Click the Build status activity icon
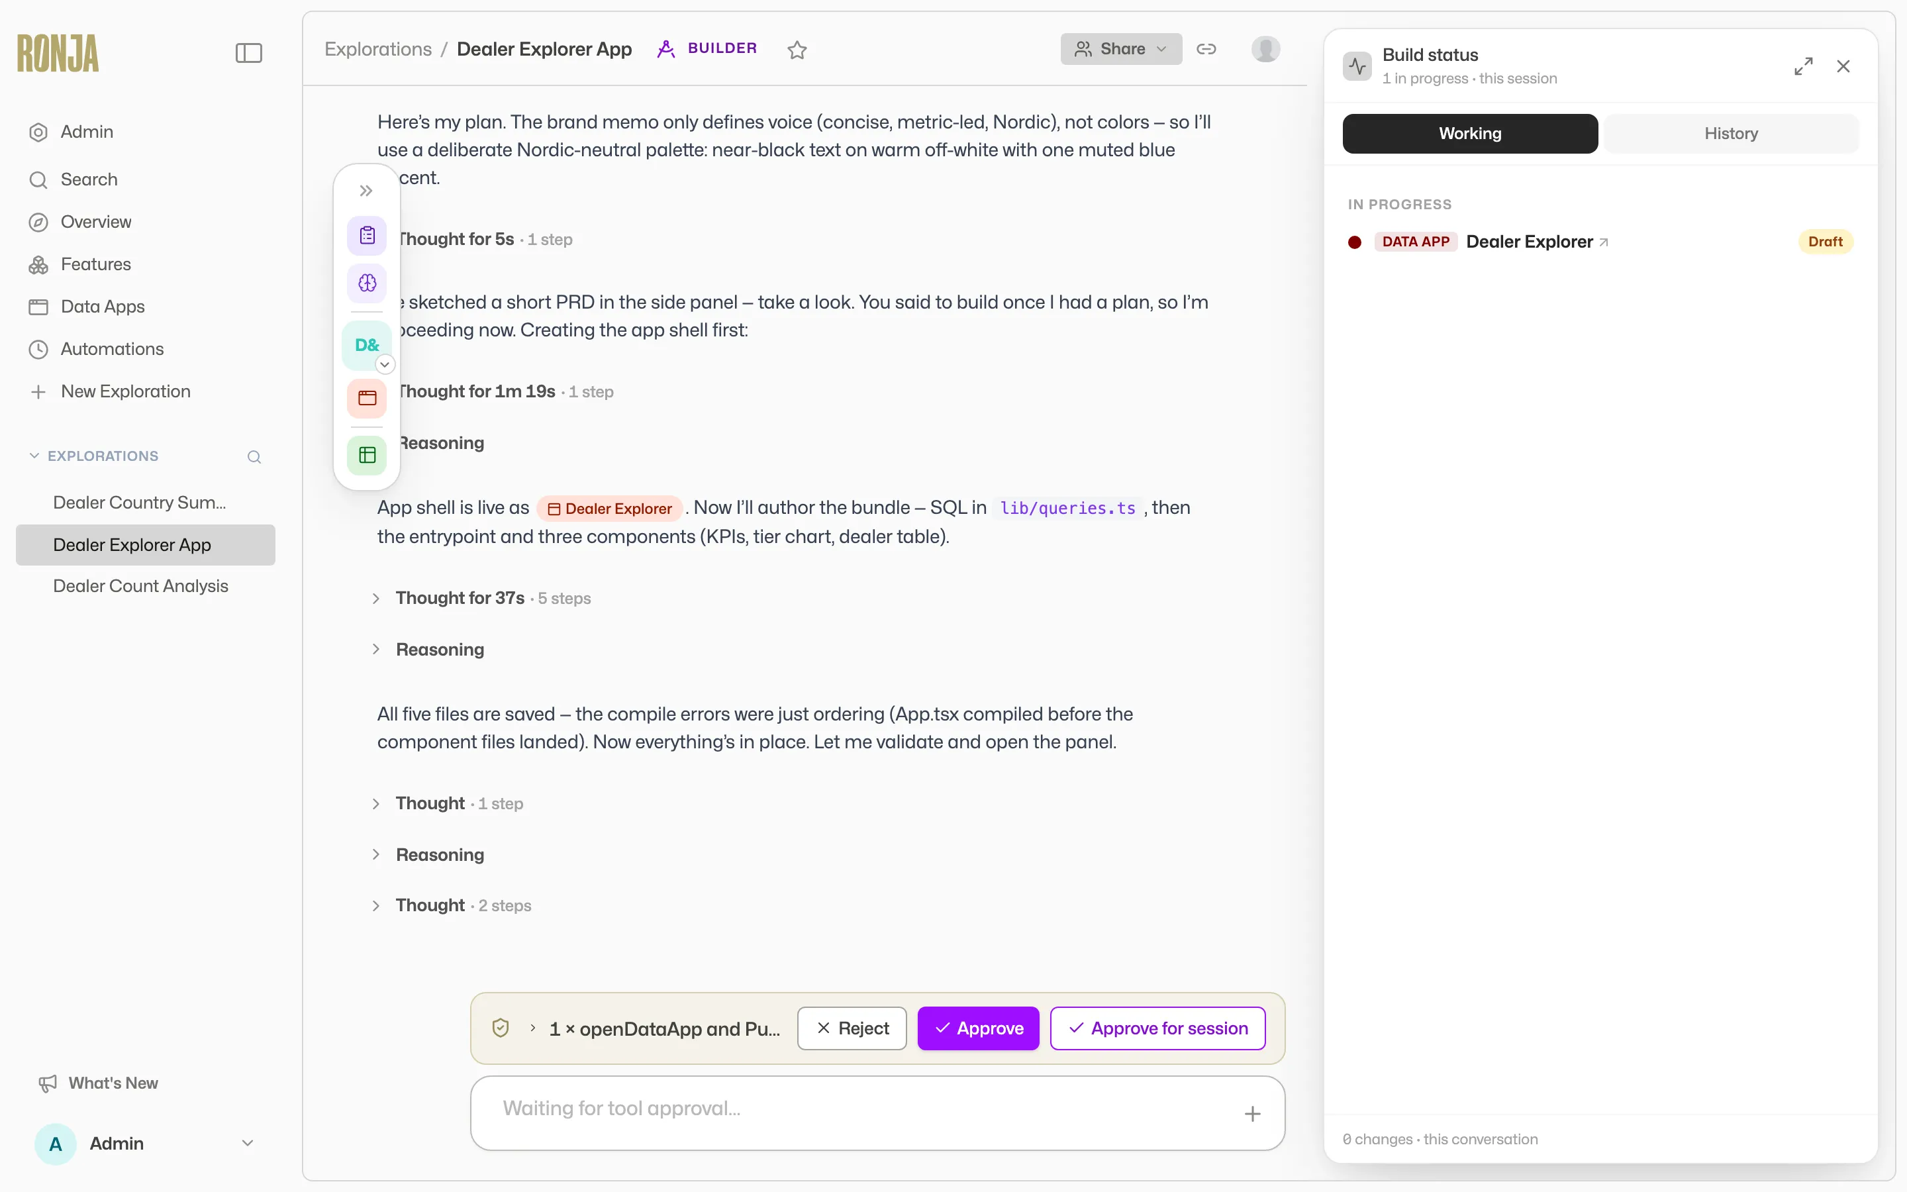 [1357, 66]
